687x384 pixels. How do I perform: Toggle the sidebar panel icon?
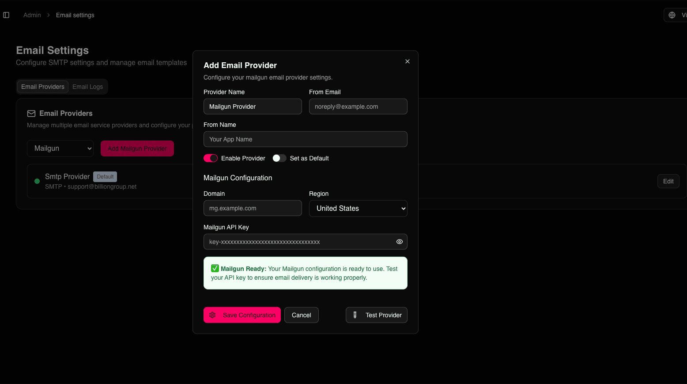pyautogui.click(x=6, y=15)
